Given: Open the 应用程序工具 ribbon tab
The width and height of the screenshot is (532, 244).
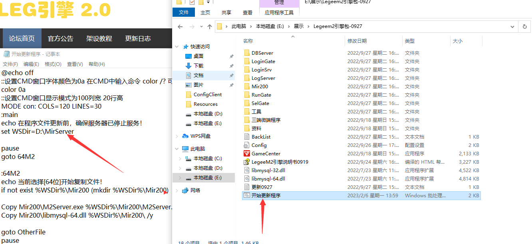Looking at the screenshot, I should pos(279,12).
